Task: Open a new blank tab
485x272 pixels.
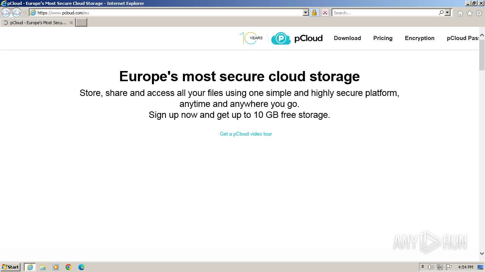Action: pos(81,23)
